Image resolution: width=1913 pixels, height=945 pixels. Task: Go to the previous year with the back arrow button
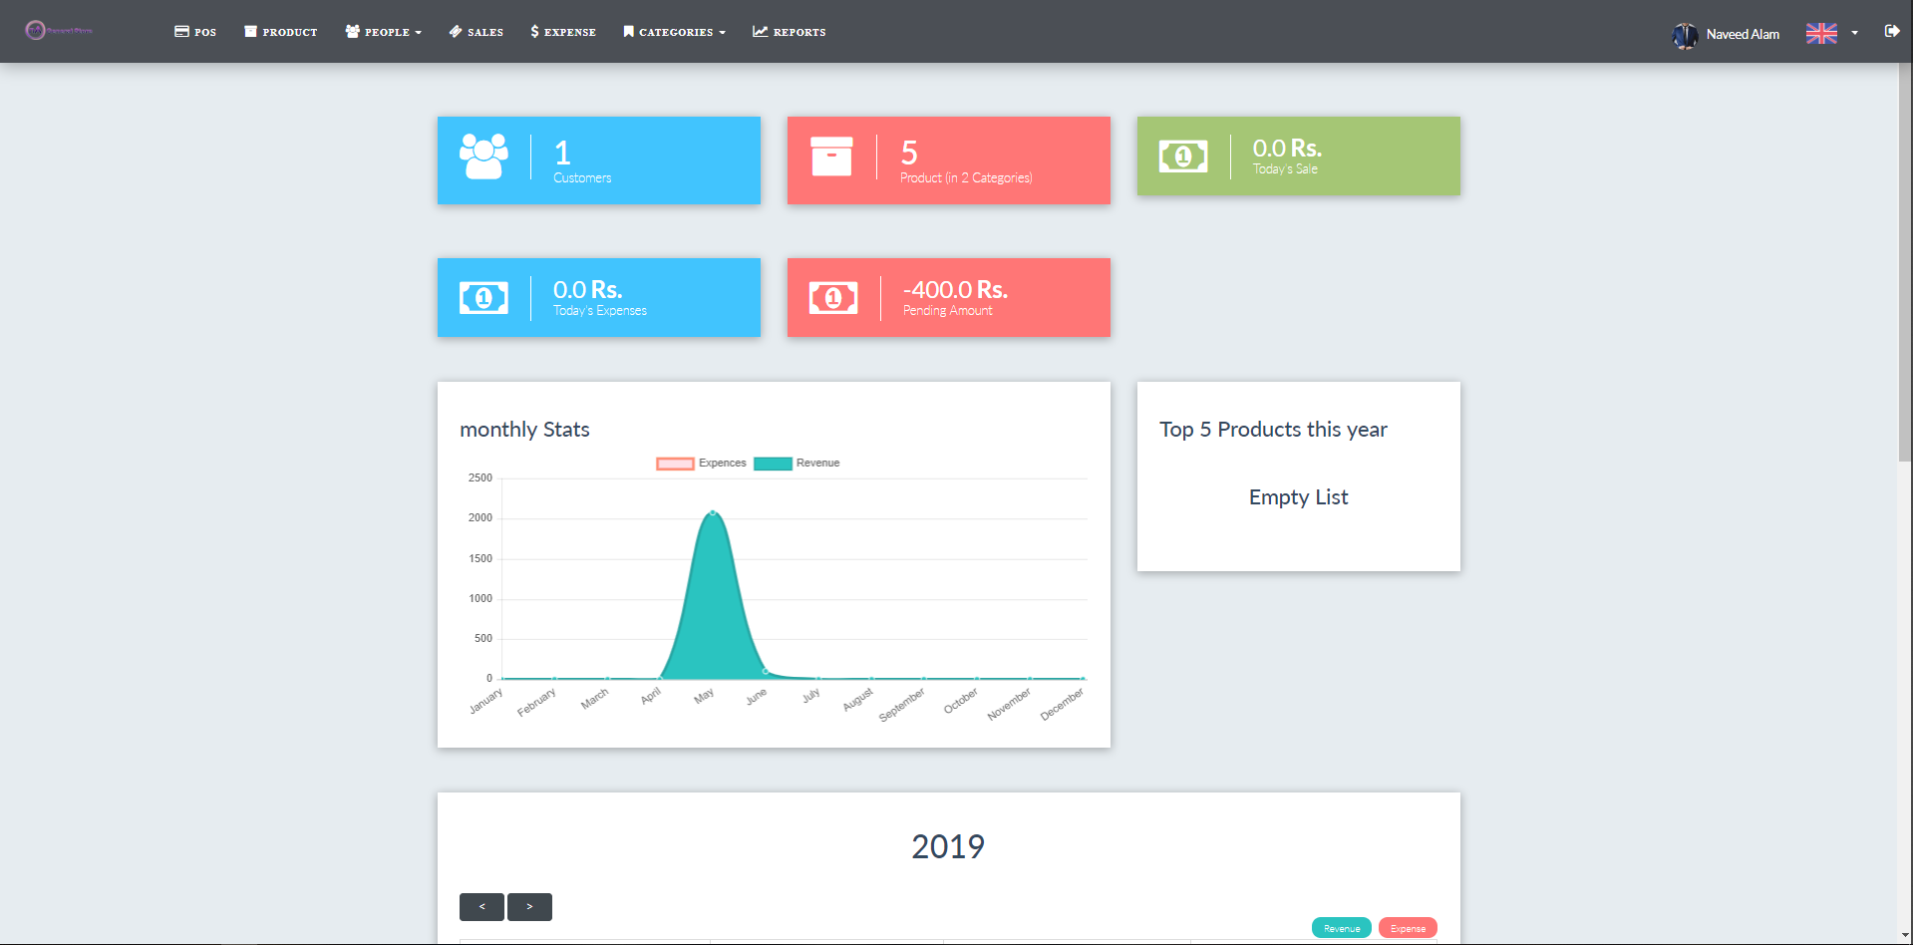coord(481,907)
